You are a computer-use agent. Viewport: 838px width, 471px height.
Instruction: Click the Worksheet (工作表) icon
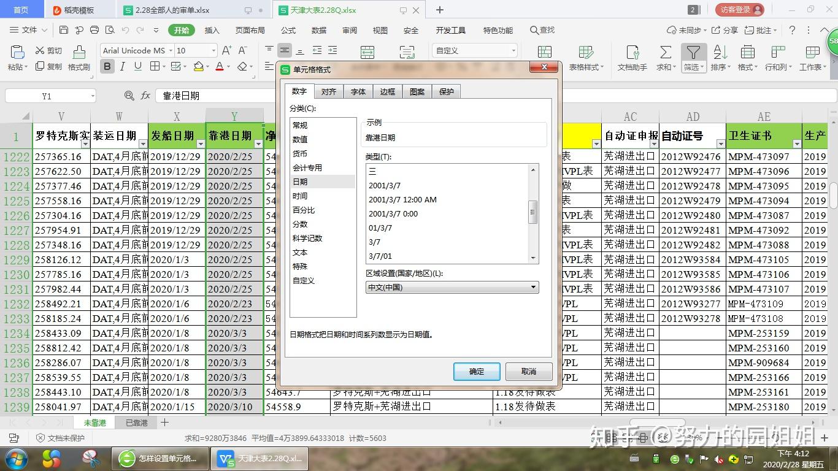point(813,52)
